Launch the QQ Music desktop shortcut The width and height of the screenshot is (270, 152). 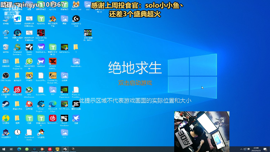[6, 120]
